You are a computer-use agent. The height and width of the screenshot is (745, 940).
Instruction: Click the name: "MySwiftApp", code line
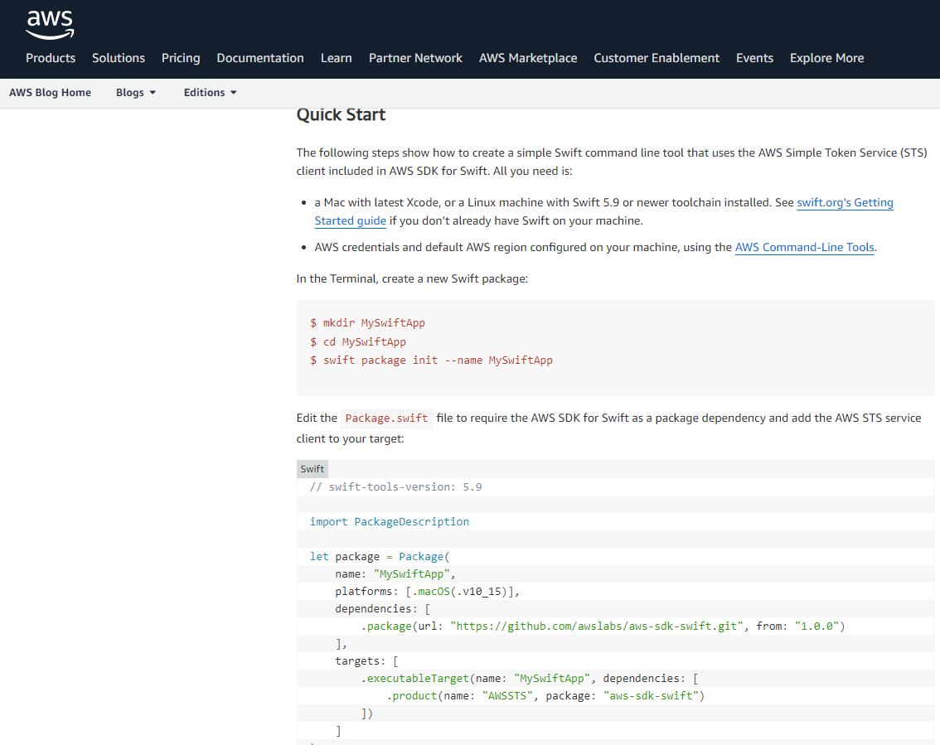pos(395,573)
